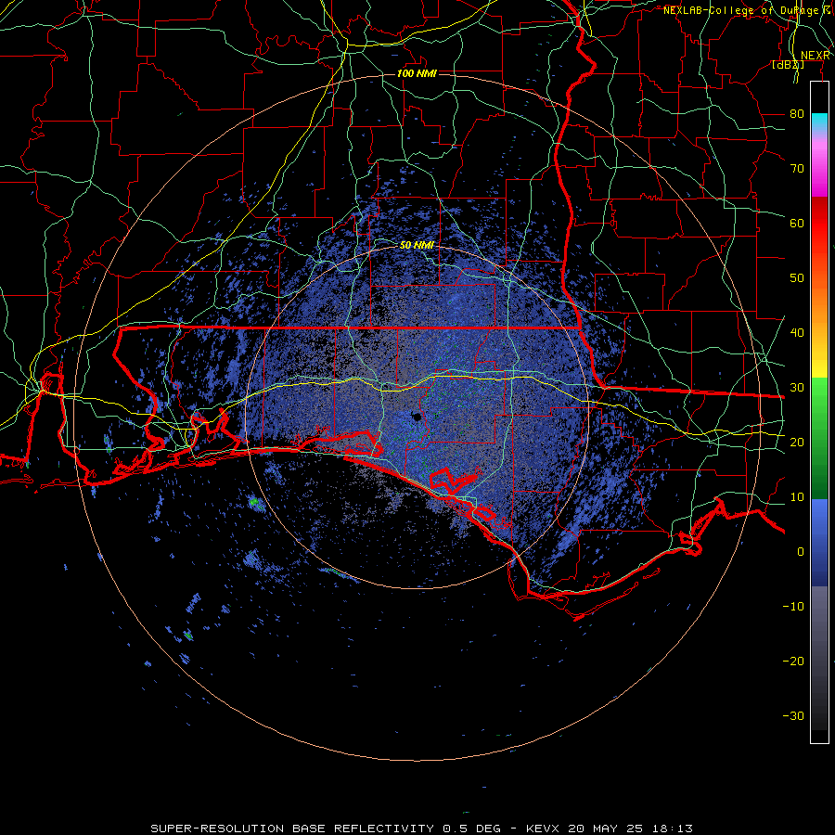Click the gray segment of the color bar
The height and width of the screenshot is (835, 835).
(819, 658)
